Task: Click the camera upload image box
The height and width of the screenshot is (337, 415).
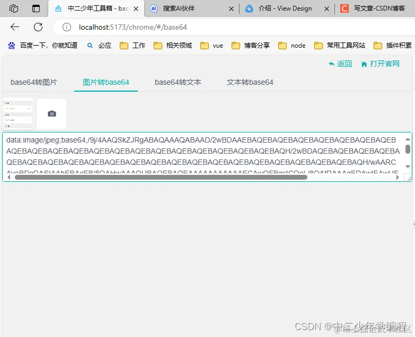Action: [x=51, y=114]
